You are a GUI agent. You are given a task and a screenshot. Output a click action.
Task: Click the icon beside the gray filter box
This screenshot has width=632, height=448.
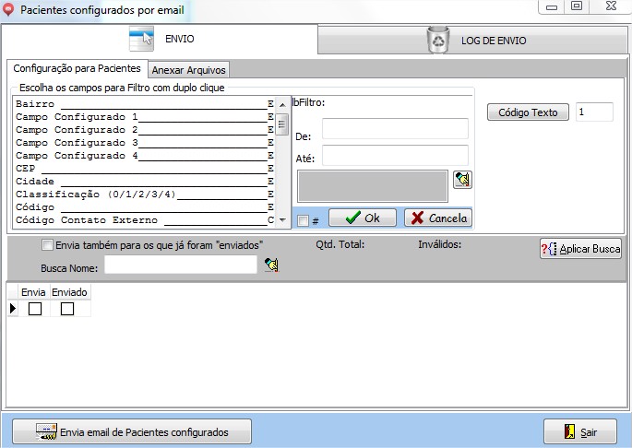[462, 180]
